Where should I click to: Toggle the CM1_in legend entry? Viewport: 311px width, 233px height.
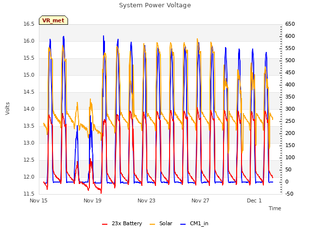[x=194, y=223]
